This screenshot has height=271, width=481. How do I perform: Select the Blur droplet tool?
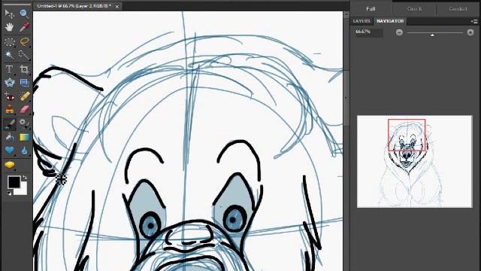click(x=24, y=151)
